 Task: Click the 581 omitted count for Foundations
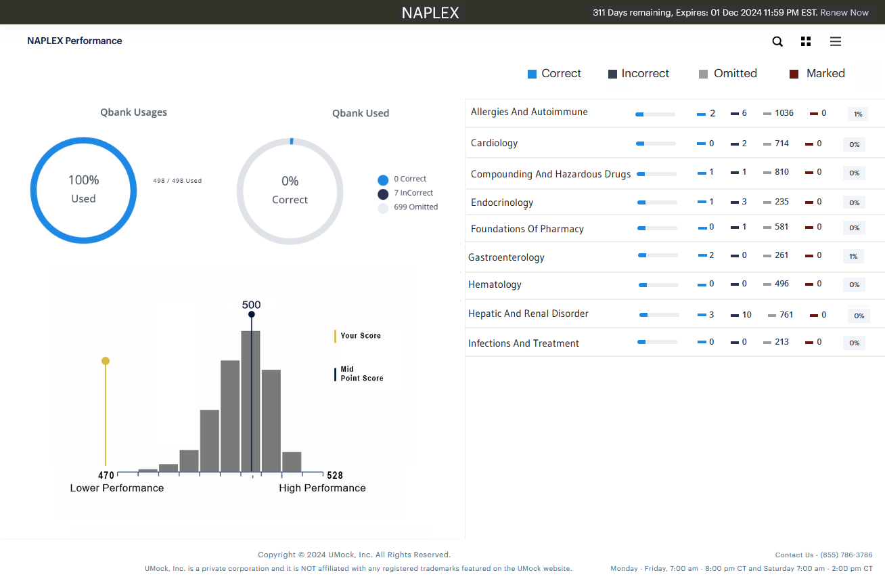(782, 227)
